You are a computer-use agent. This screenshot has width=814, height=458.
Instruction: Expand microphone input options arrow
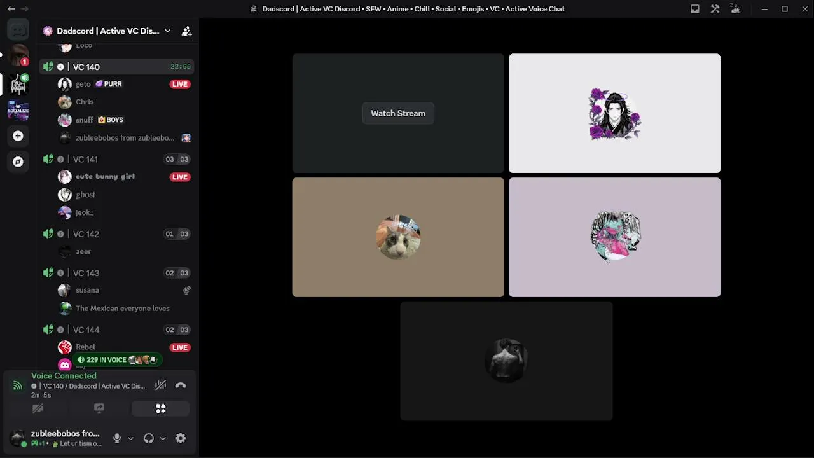130,438
